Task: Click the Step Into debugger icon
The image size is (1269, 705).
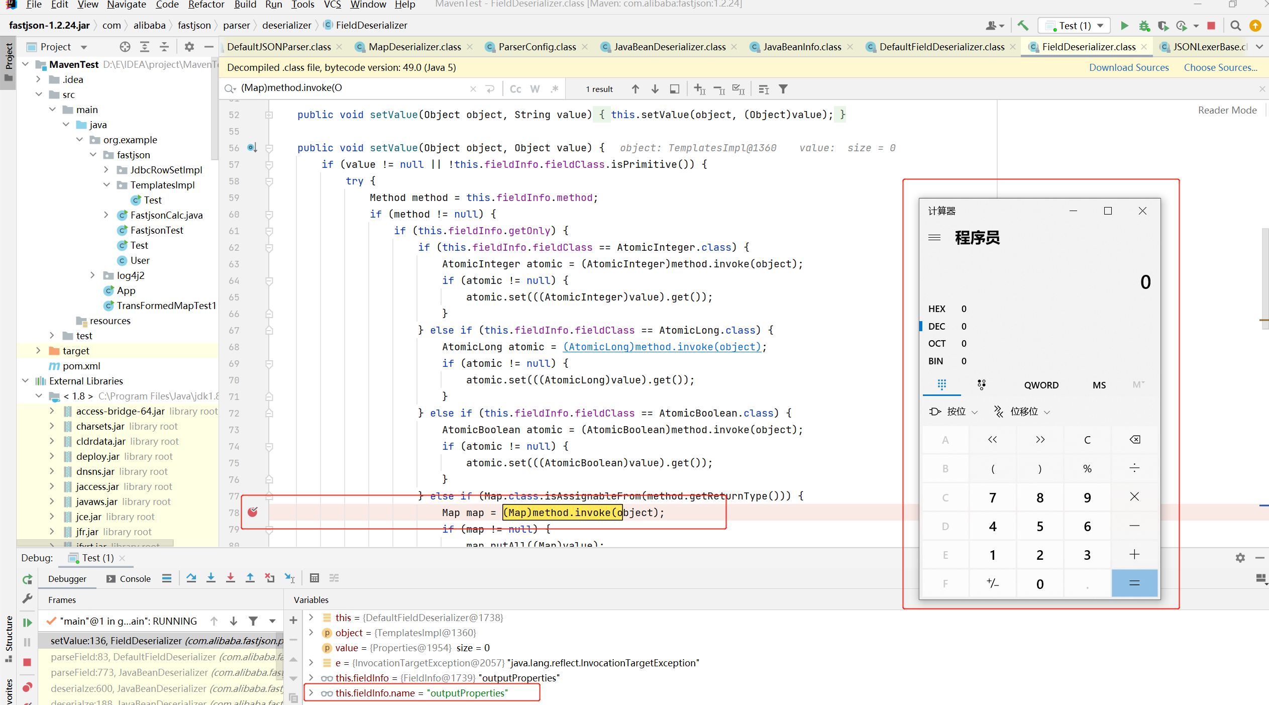Action: (211, 578)
